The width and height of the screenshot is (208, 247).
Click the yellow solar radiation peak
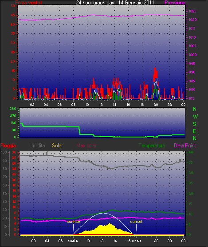pos(109,224)
